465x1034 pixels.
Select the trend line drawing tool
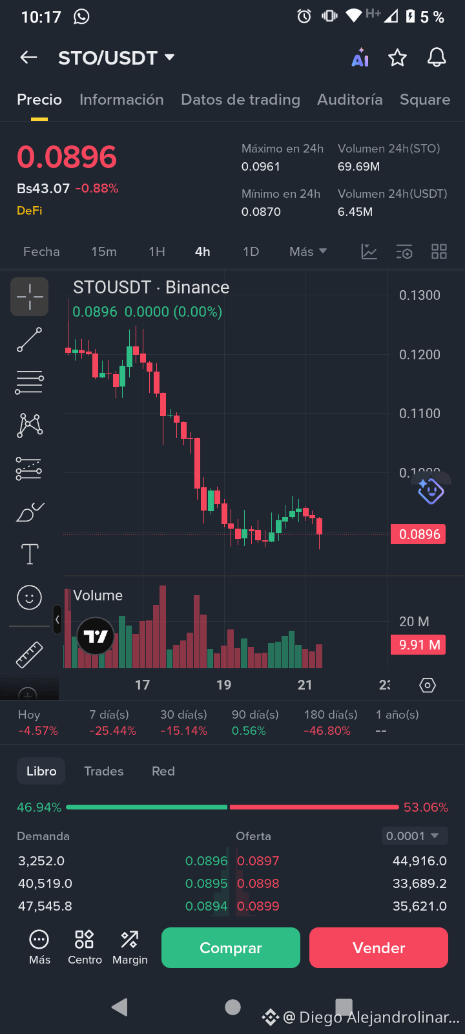pyautogui.click(x=30, y=339)
